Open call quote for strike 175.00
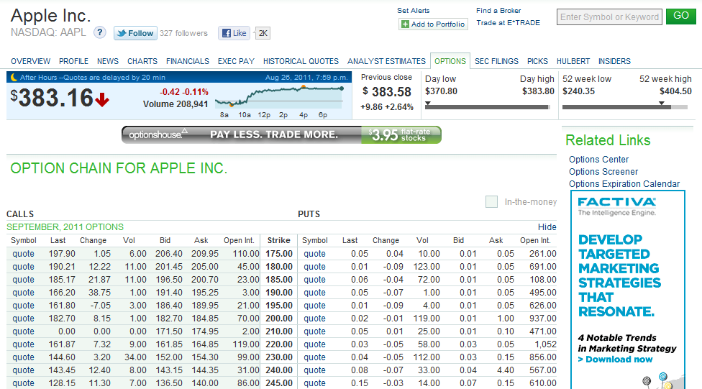702x389 pixels. pyautogui.click(x=23, y=254)
